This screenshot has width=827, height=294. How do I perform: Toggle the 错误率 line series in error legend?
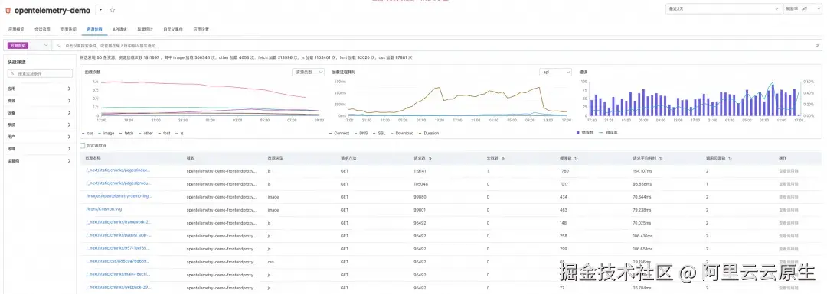[x=608, y=133]
